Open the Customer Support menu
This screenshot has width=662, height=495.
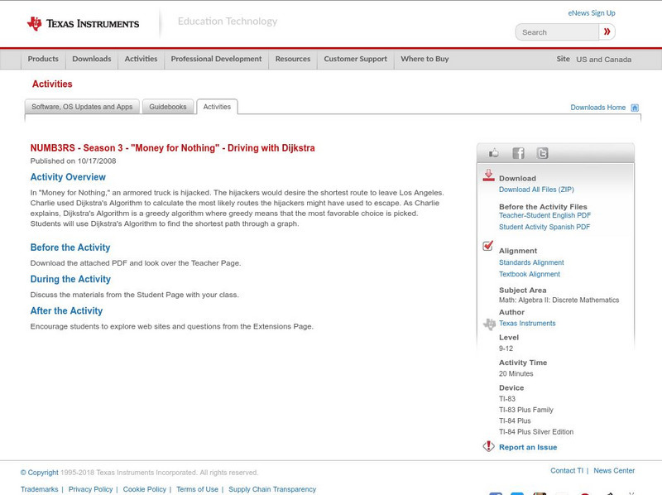coord(356,59)
